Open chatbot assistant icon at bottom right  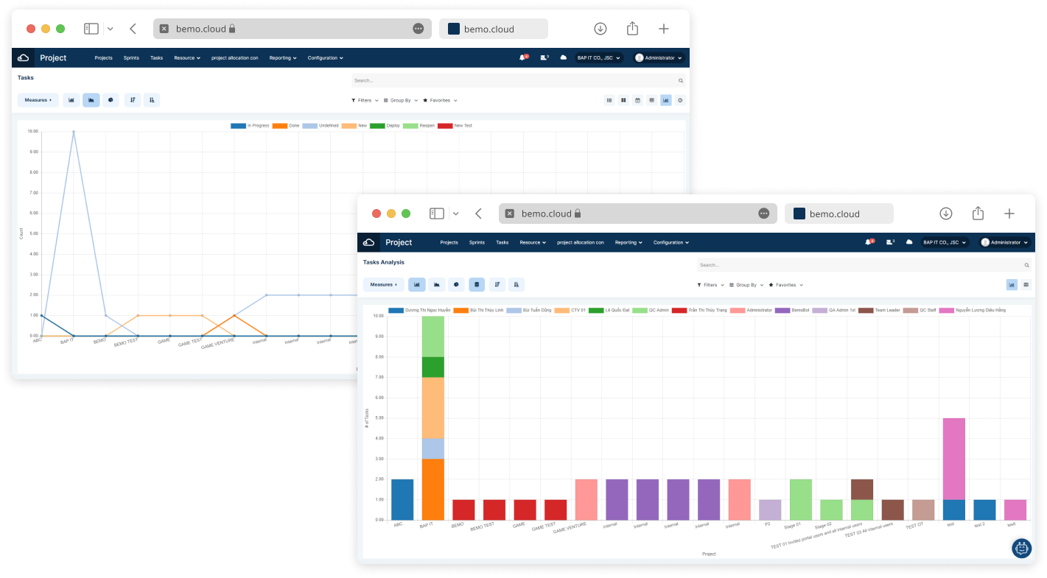[1021, 548]
